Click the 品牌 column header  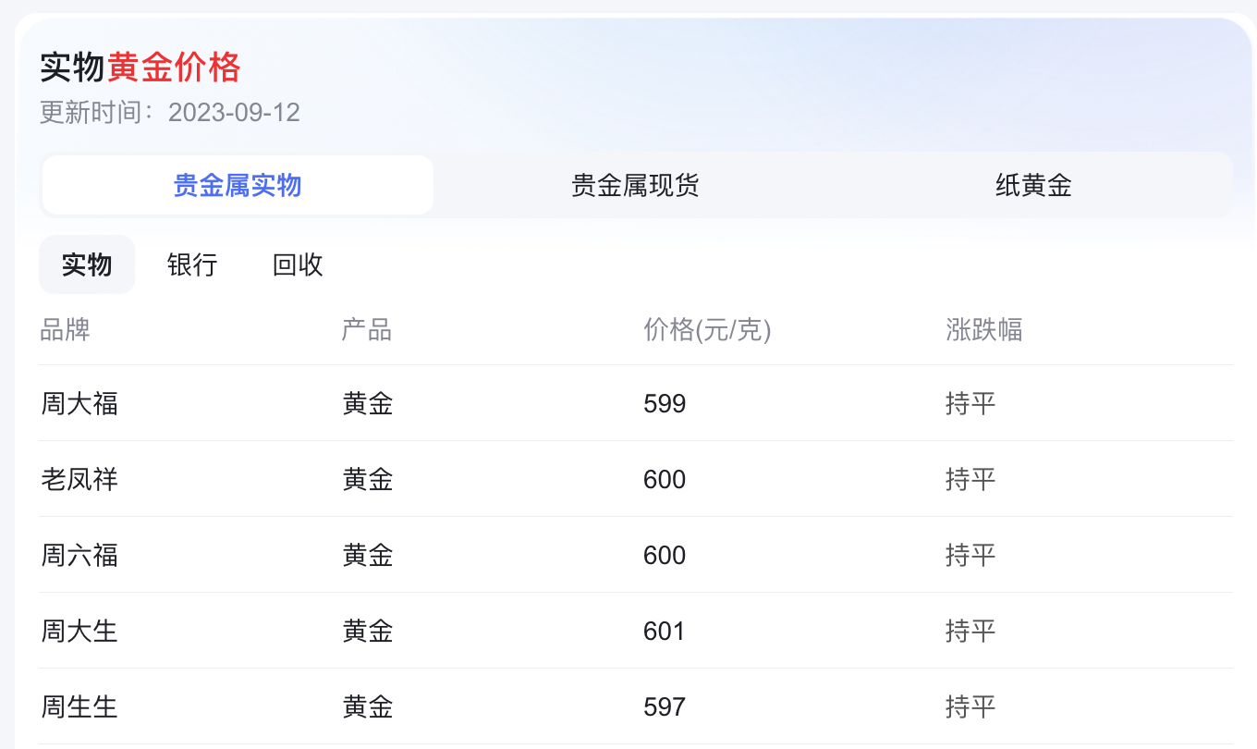click(65, 330)
